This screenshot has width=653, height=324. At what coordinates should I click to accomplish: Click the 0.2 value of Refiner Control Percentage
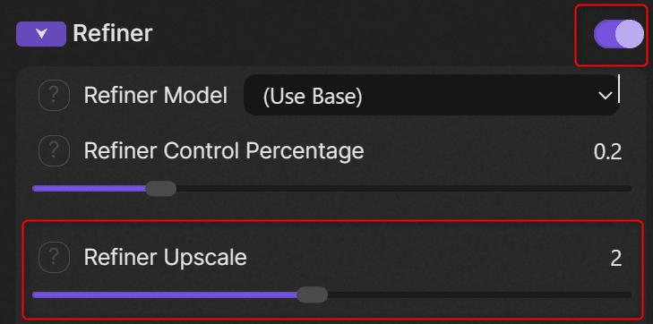(x=607, y=153)
